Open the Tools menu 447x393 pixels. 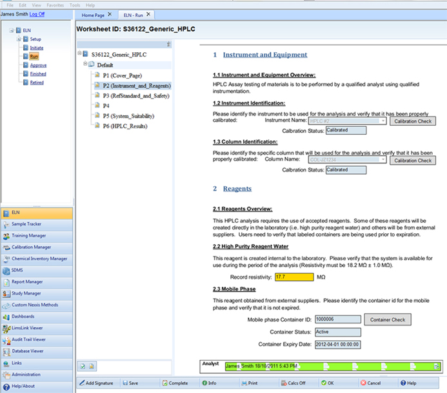coord(75,5)
